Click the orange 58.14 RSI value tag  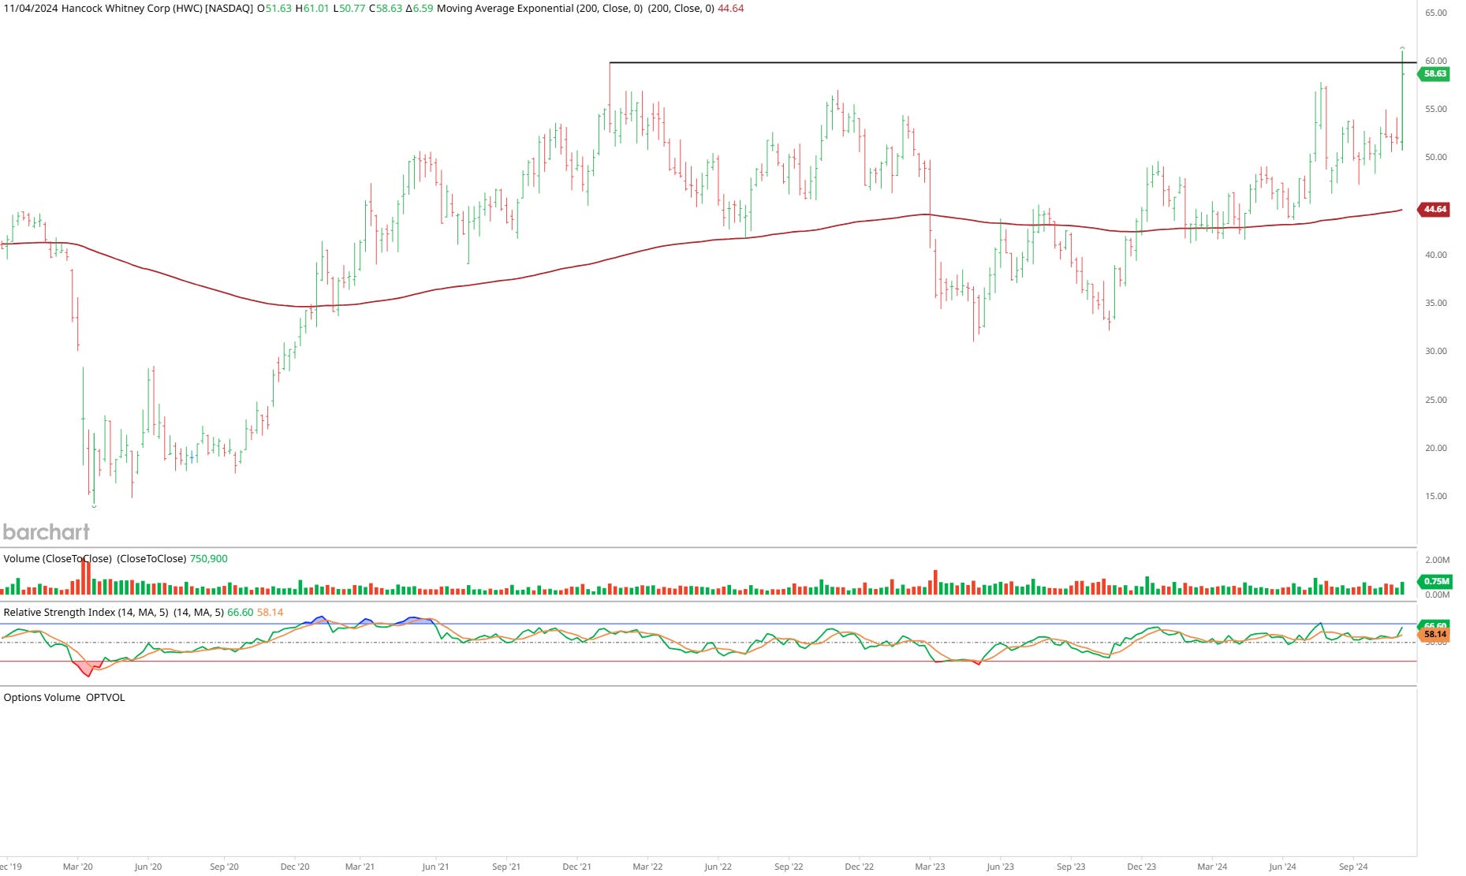pos(1434,634)
